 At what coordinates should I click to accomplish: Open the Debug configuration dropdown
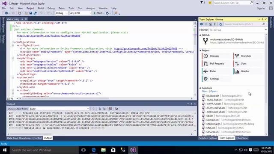pyautogui.click(x=62, y=13)
